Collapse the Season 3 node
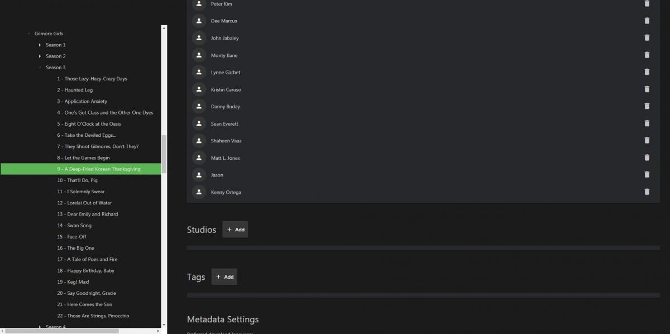670x334 pixels. (40, 68)
